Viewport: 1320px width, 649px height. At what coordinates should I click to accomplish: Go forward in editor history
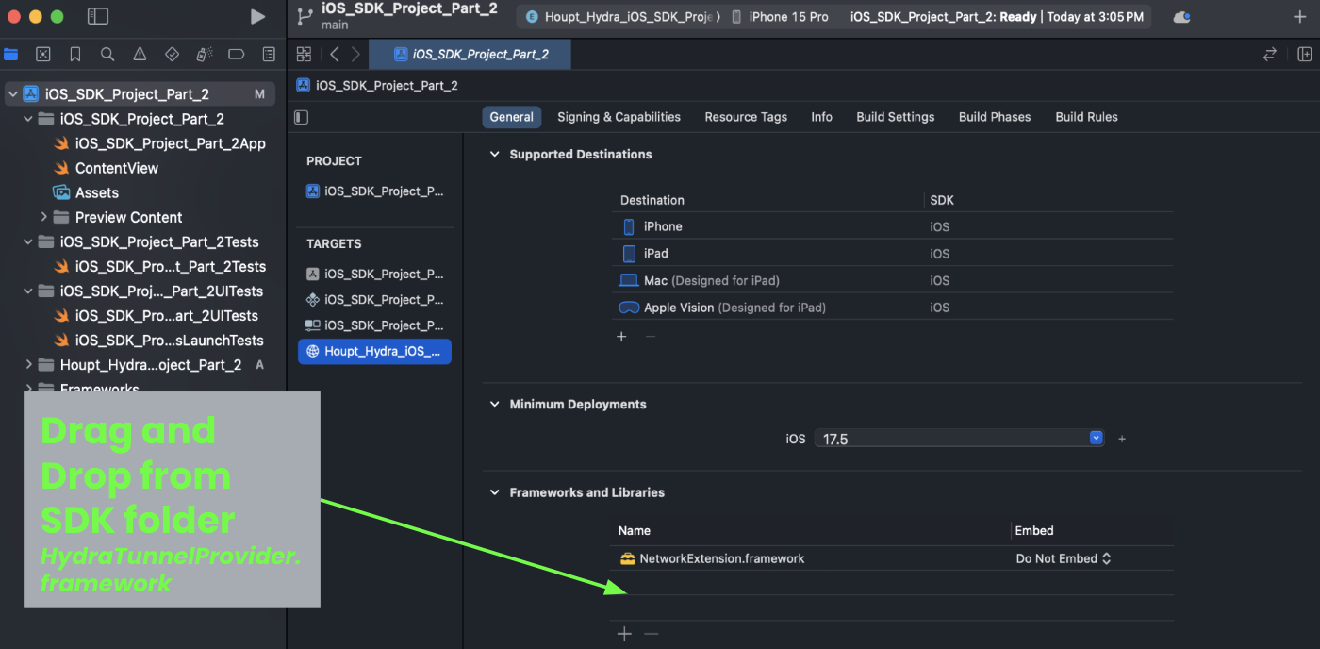click(355, 54)
